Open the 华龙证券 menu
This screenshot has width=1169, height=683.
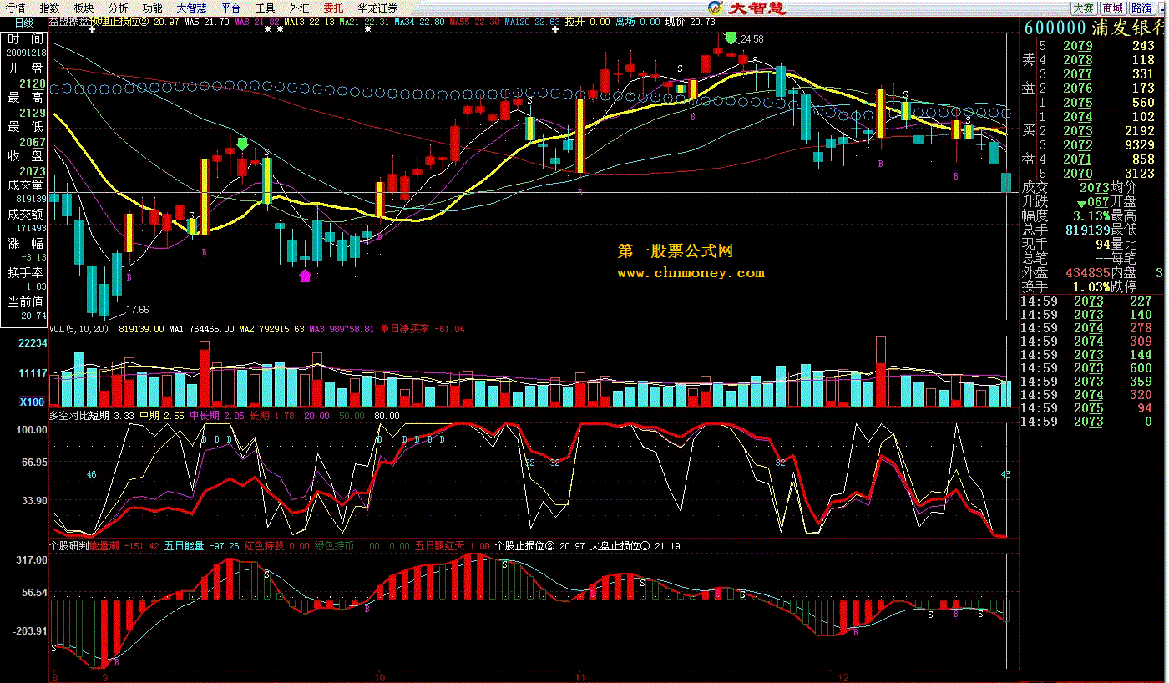378,8
